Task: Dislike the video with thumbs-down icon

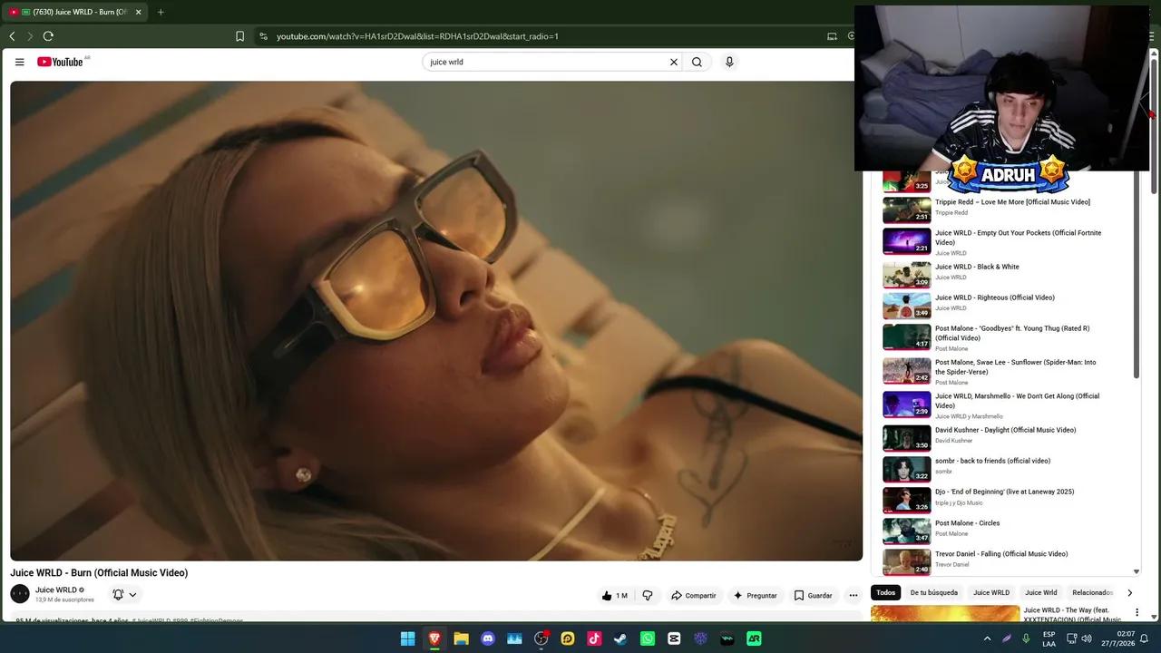Action: 648,596
